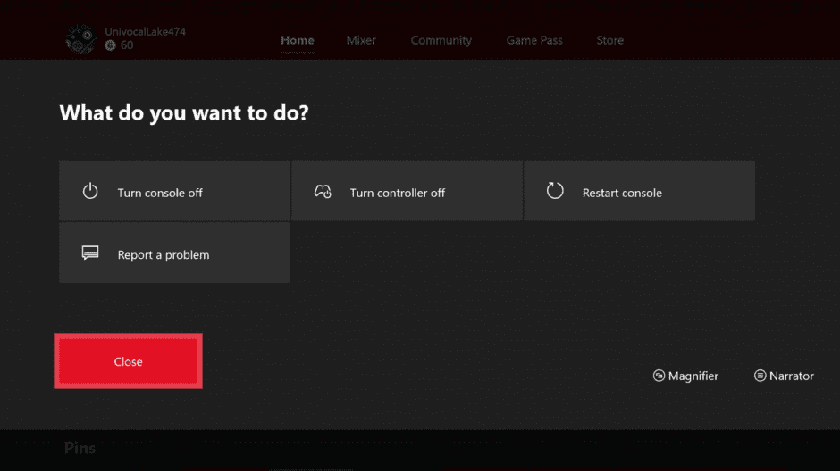Select the Turn console off text label
The image size is (840, 471).
coord(160,193)
